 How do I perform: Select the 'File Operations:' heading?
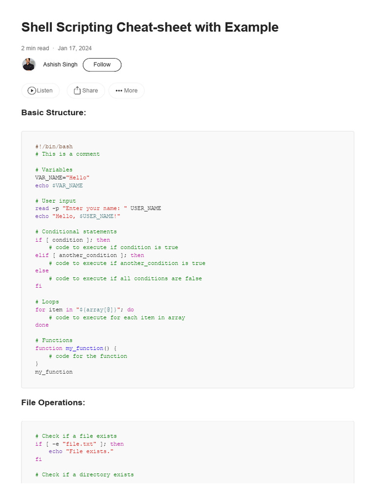[x=53, y=402]
